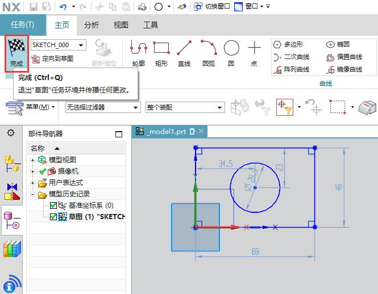Click the 46 height dimension
This screenshot has height=294, width=378.
click(x=339, y=187)
